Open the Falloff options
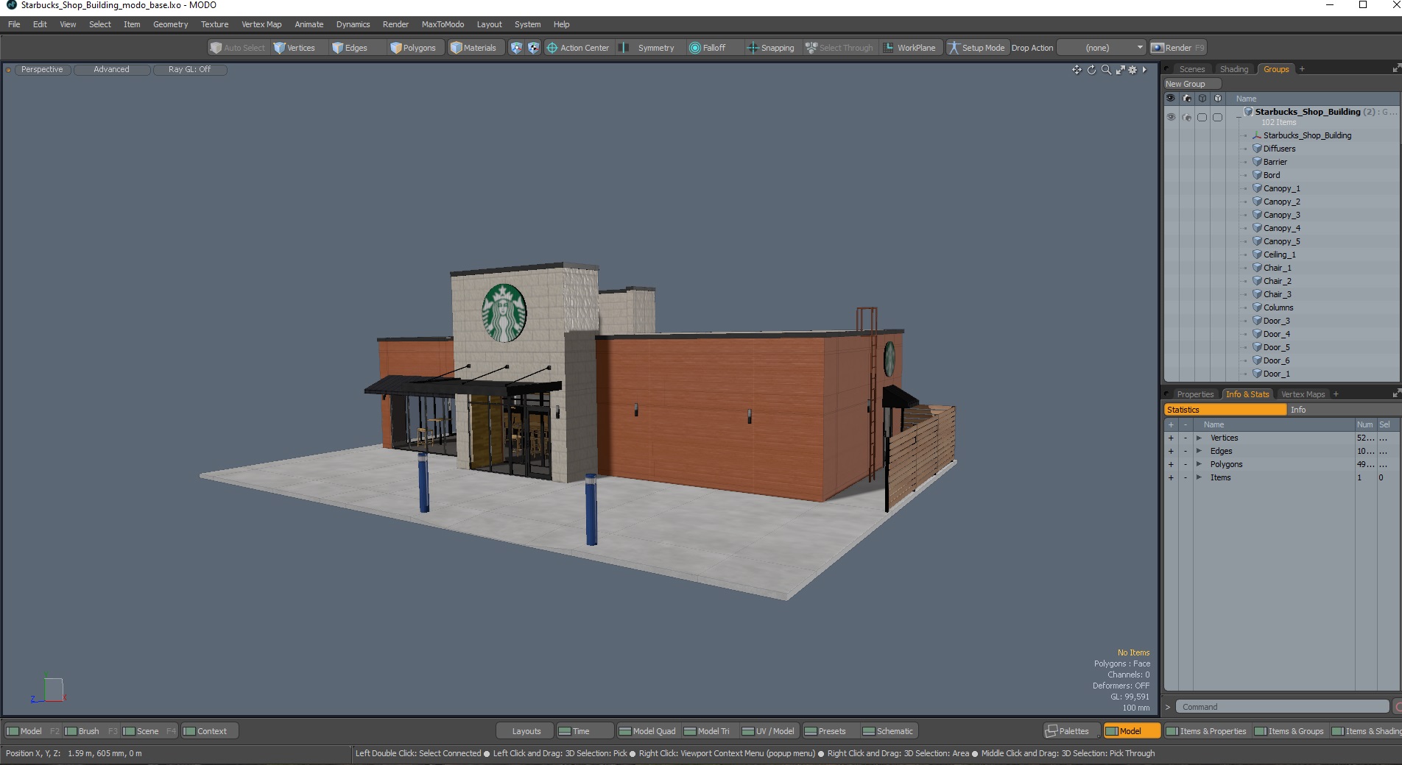Image resolution: width=1402 pixels, height=765 pixels. [x=708, y=48]
